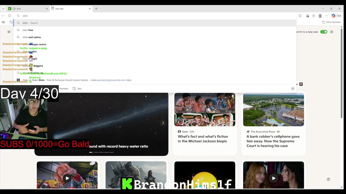346x194 pixels.
Task: Open the Settings and more ellipsis menu
Action: coord(327,16)
